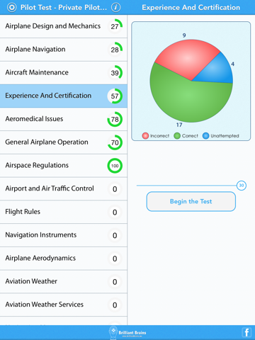The width and height of the screenshot is (255, 340).
Task: Select Airplane Design and Mechanics topic
Action: point(64,26)
